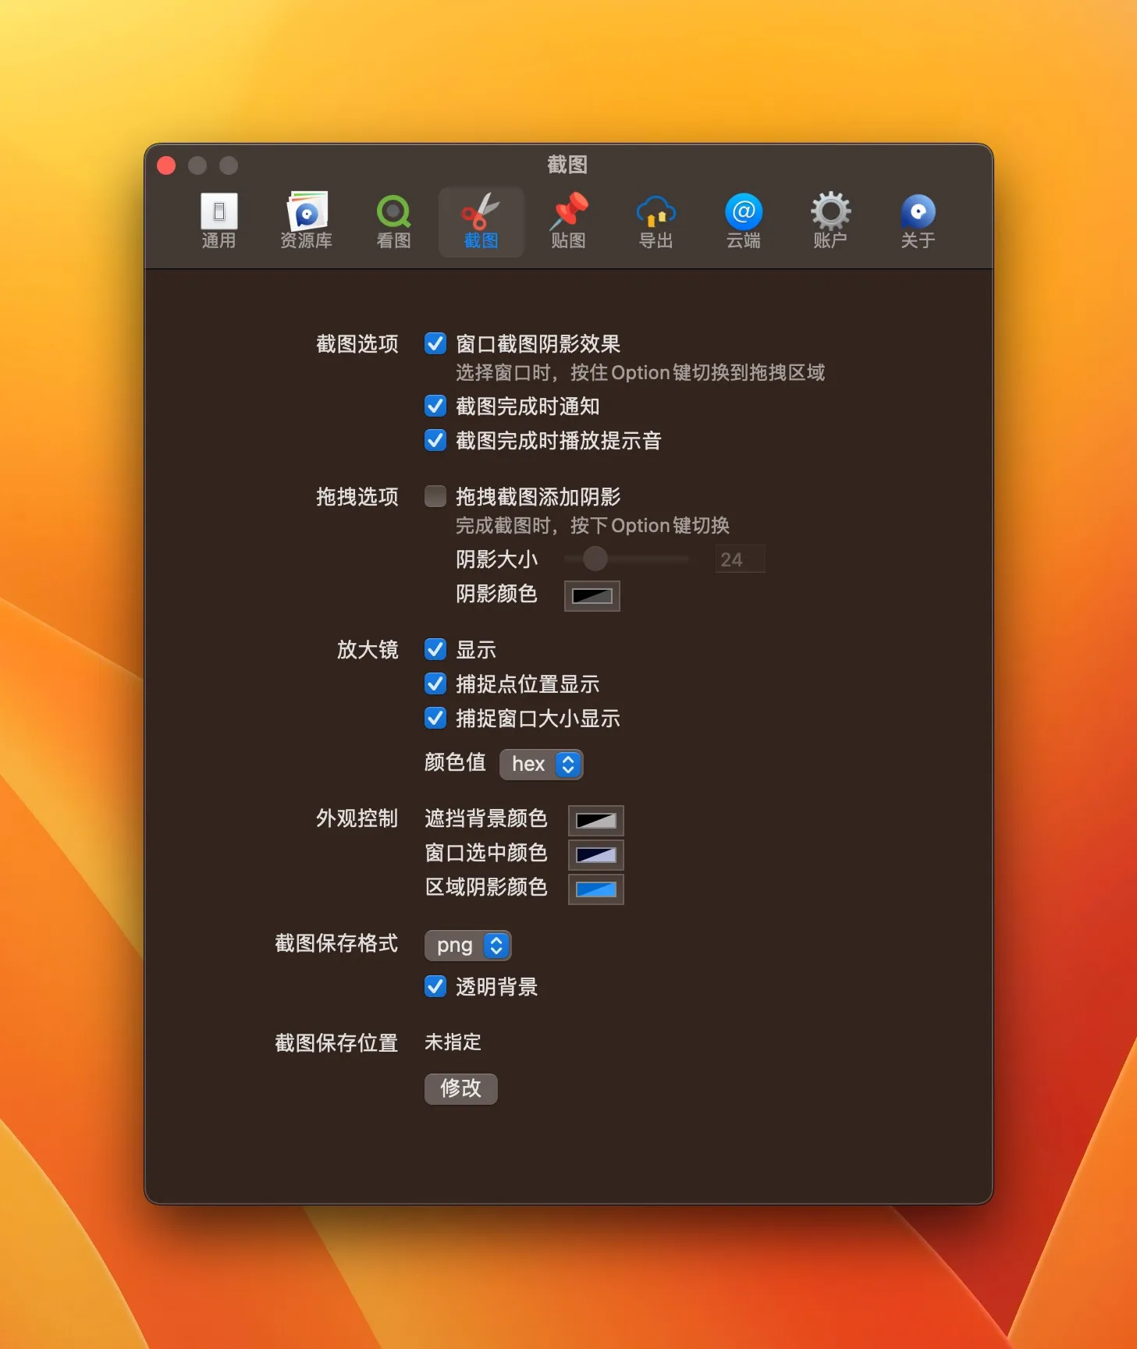Open the 遮挡背景颜色 color swatch

pyautogui.click(x=596, y=821)
